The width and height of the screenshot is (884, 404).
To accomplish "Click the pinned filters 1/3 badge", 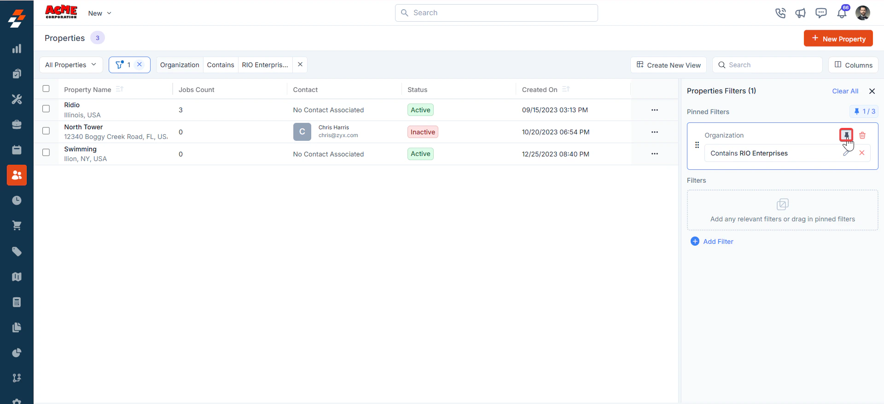I will [x=864, y=111].
